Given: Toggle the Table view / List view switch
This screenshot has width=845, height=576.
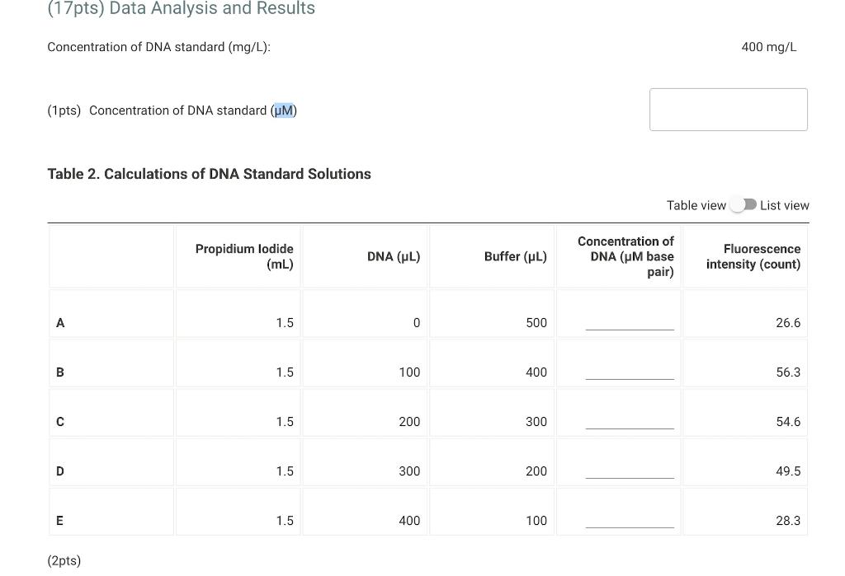Looking at the screenshot, I should pos(744,205).
